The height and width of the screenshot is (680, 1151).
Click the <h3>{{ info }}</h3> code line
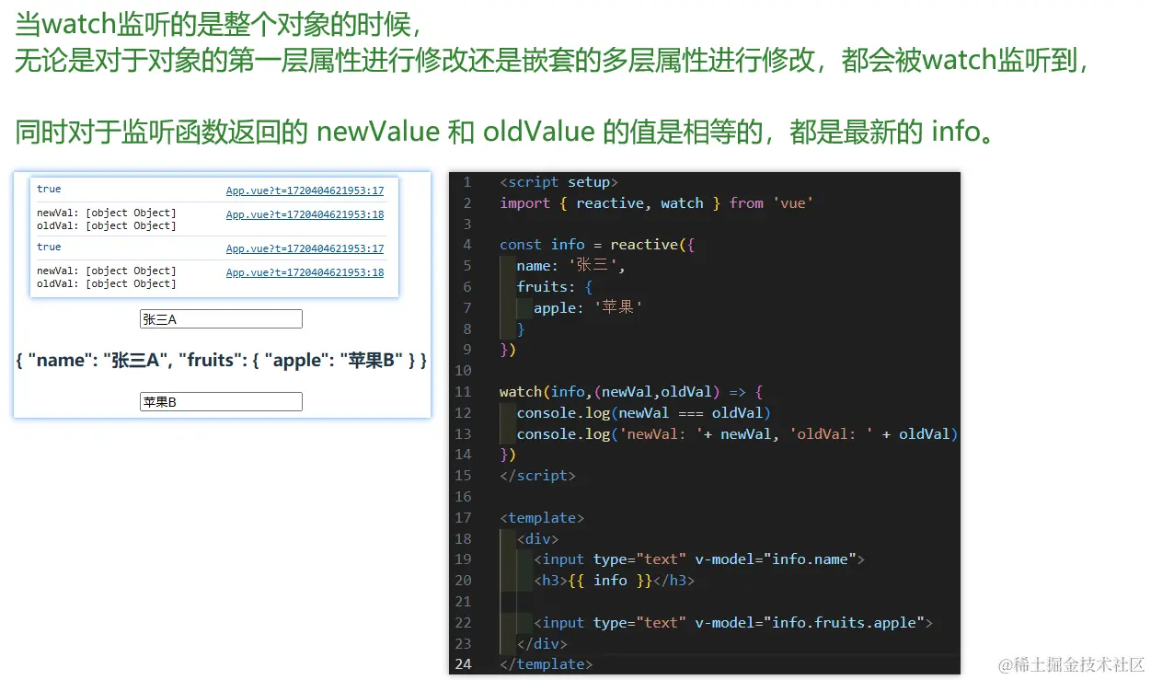click(614, 581)
